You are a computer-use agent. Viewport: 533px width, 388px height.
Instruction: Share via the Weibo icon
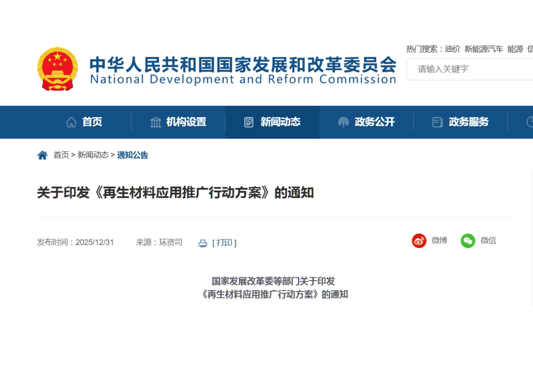click(x=419, y=241)
